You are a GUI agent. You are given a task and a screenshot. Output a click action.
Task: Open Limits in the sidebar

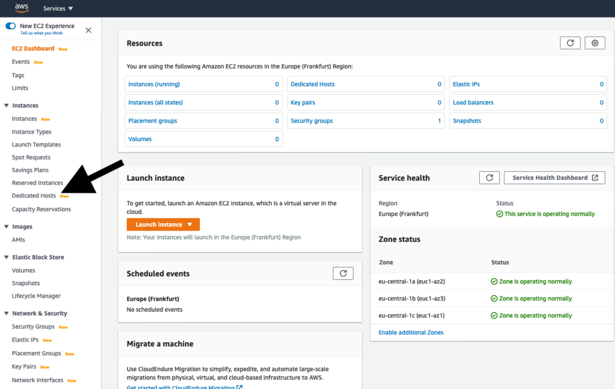click(x=20, y=88)
